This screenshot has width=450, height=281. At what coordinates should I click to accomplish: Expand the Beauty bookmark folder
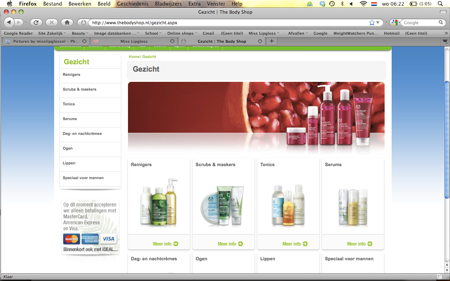coord(80,33)
